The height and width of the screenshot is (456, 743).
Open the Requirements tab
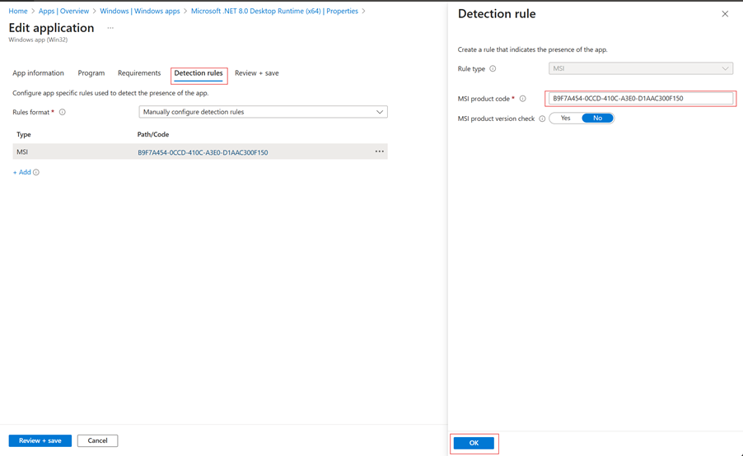(x=139, y=73)
